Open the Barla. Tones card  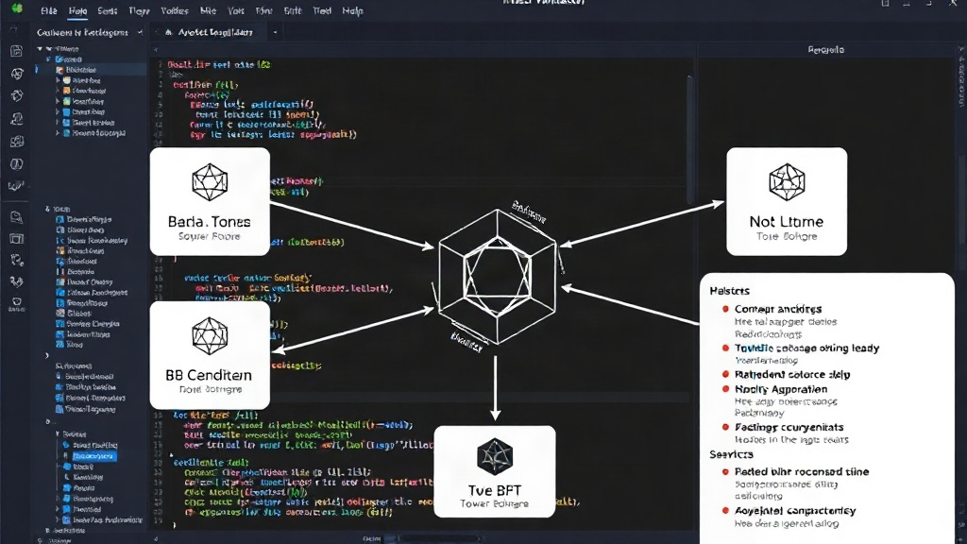(x=210, y=202)
